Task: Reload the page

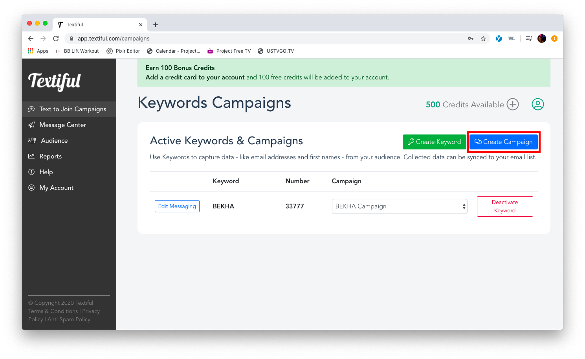Action: click(56, 39)
